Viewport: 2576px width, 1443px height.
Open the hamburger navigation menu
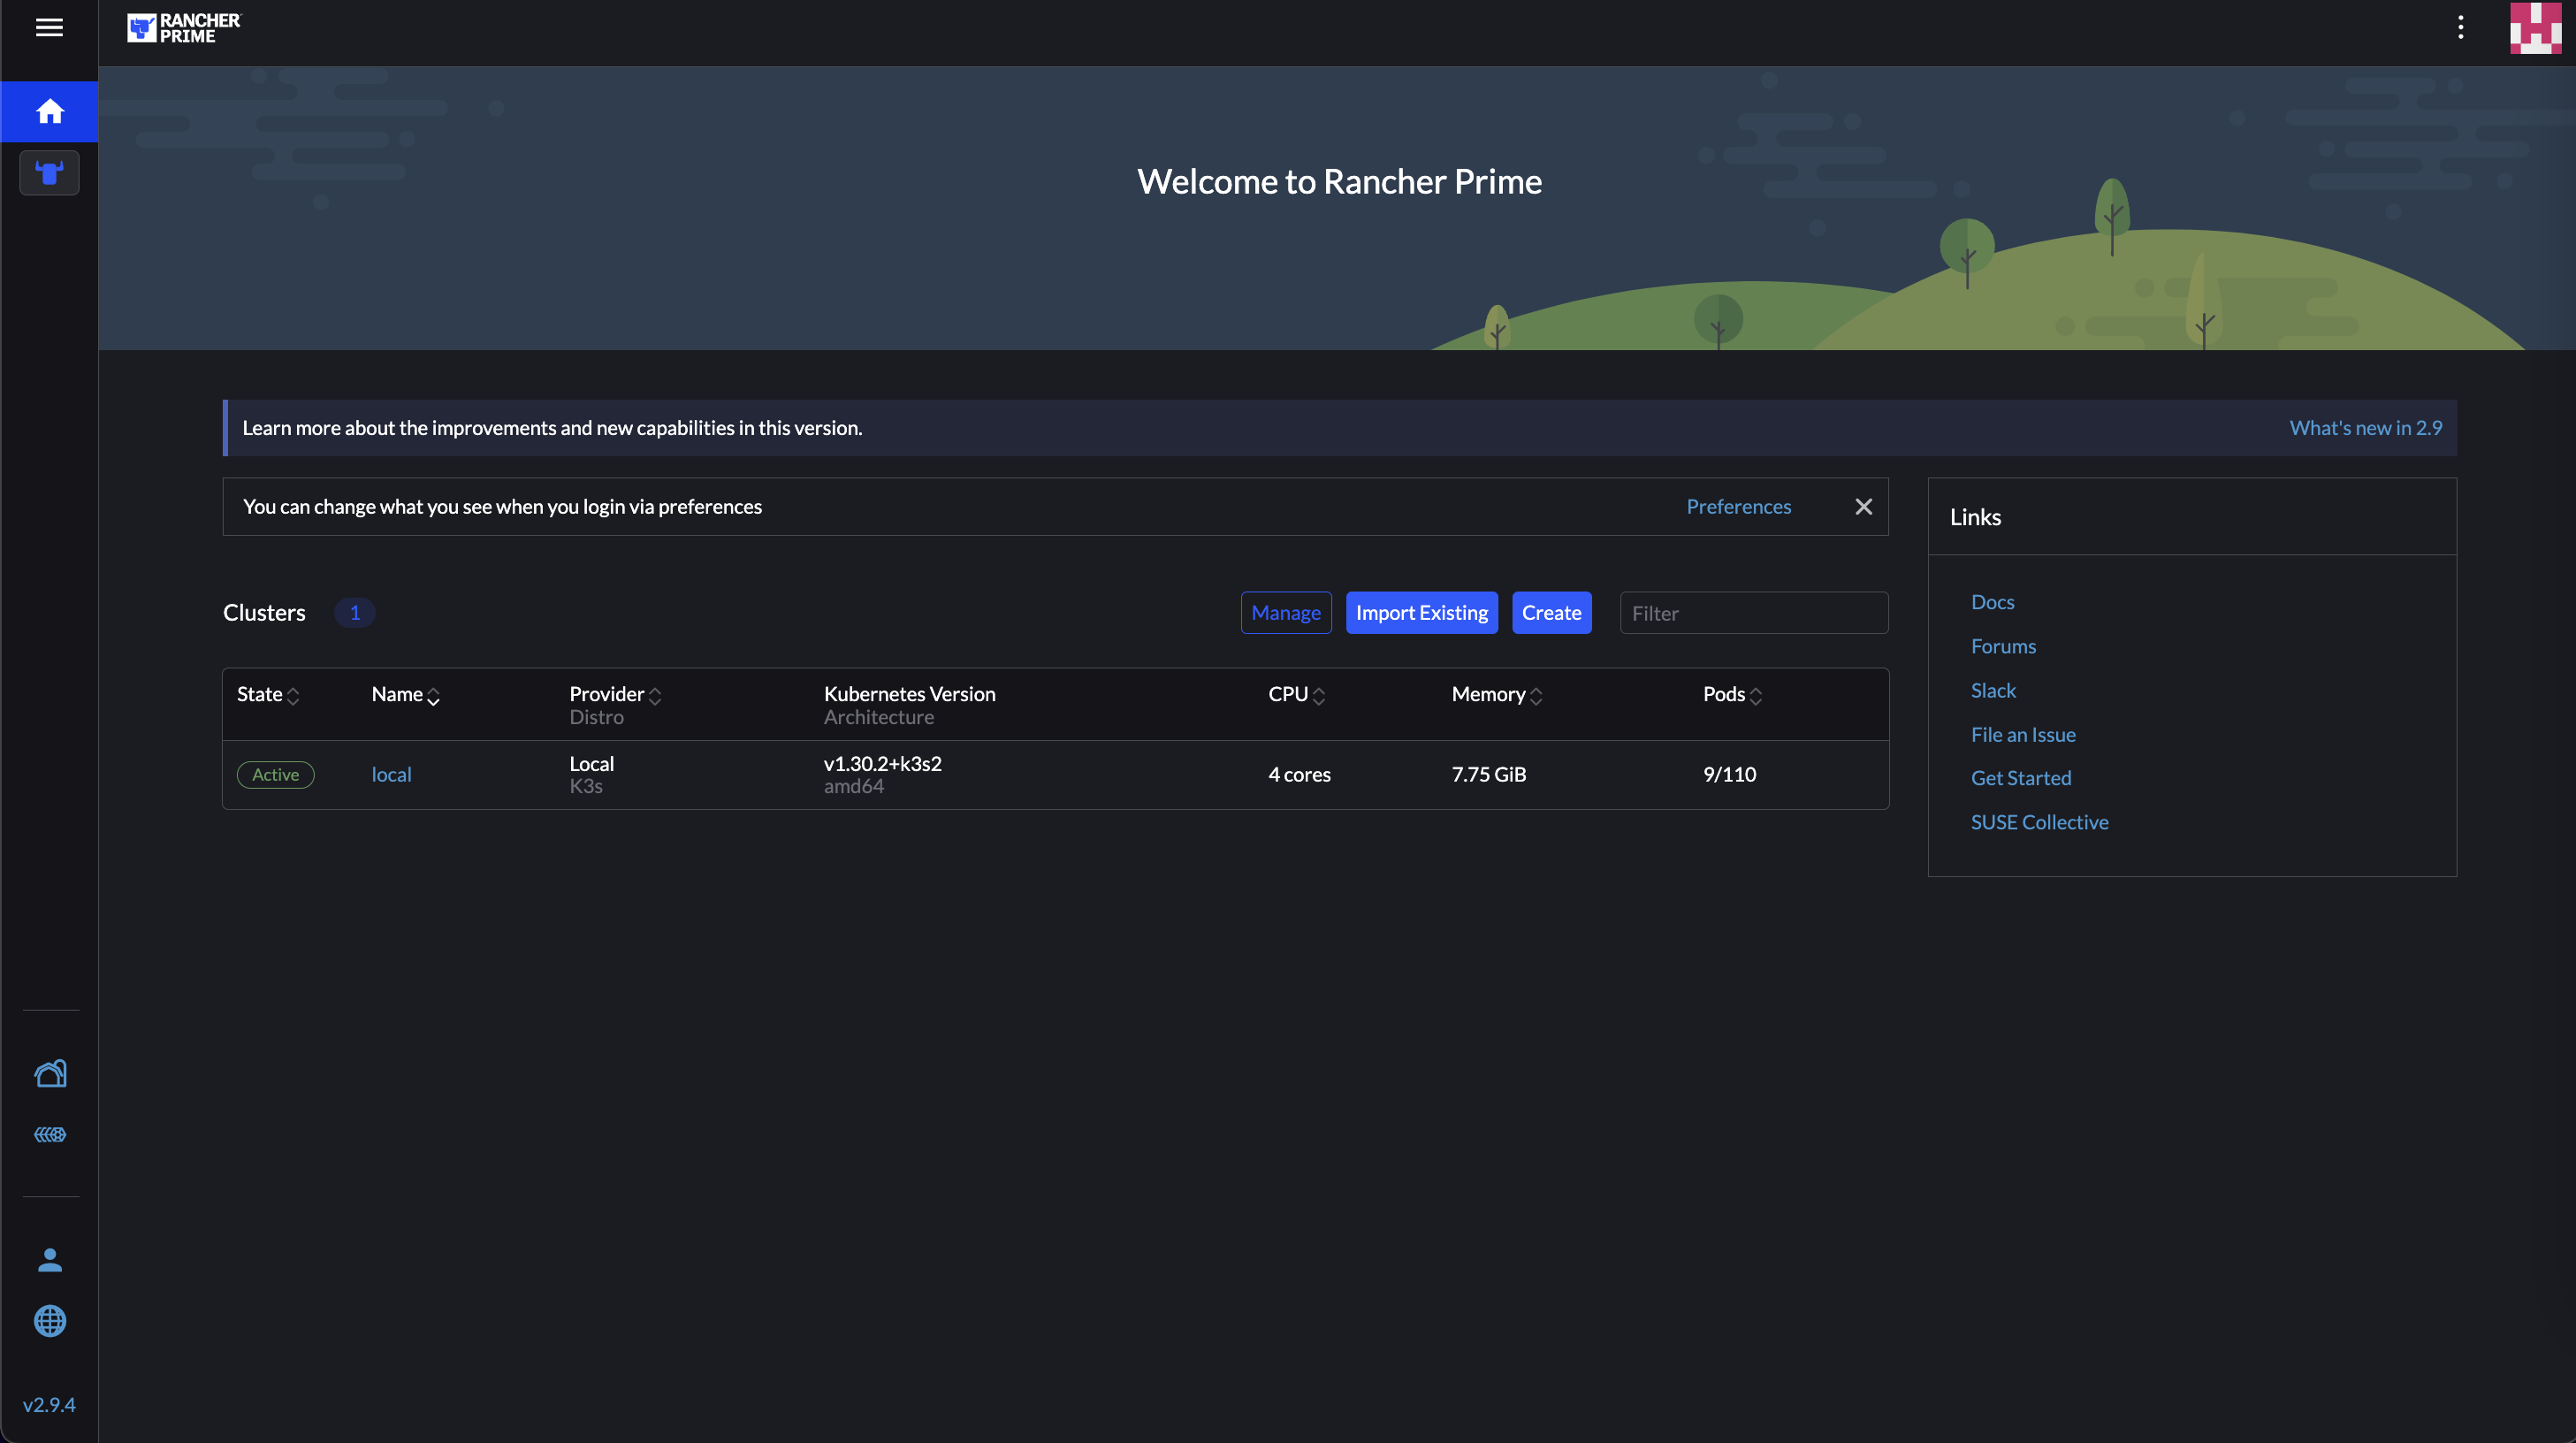(x=49, y=28)
